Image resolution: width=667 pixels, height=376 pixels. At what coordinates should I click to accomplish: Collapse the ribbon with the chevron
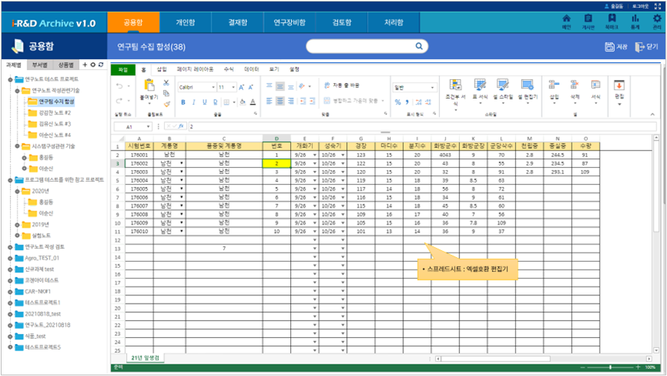pos(652,114)
